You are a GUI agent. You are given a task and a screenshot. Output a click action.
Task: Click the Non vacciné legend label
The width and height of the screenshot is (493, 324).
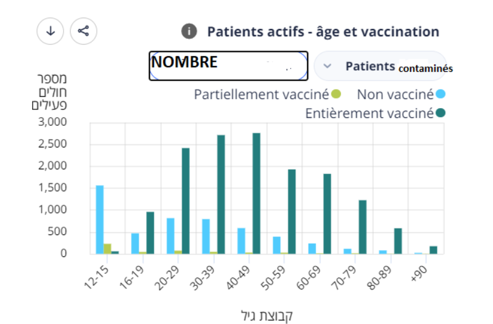pyautogui.click(x=395, y=94)
